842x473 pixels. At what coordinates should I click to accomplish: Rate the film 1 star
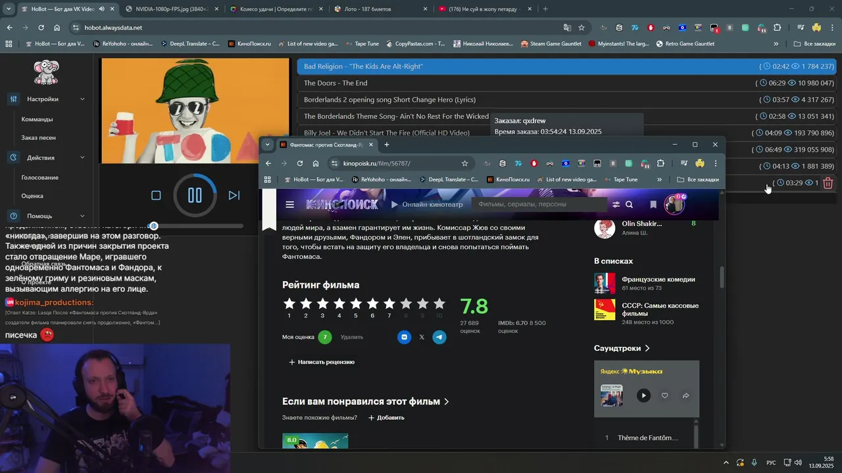point(289,304)
